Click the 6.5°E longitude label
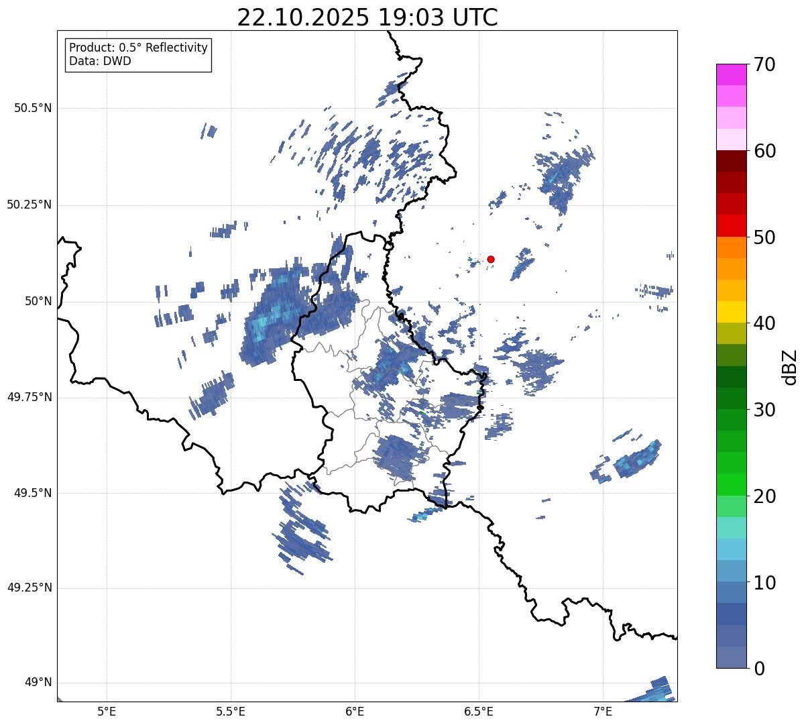The image size is (806, 725). (479, 711)
